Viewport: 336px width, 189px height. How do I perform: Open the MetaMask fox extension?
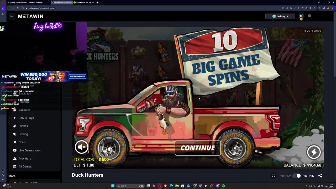coord(328,8)
